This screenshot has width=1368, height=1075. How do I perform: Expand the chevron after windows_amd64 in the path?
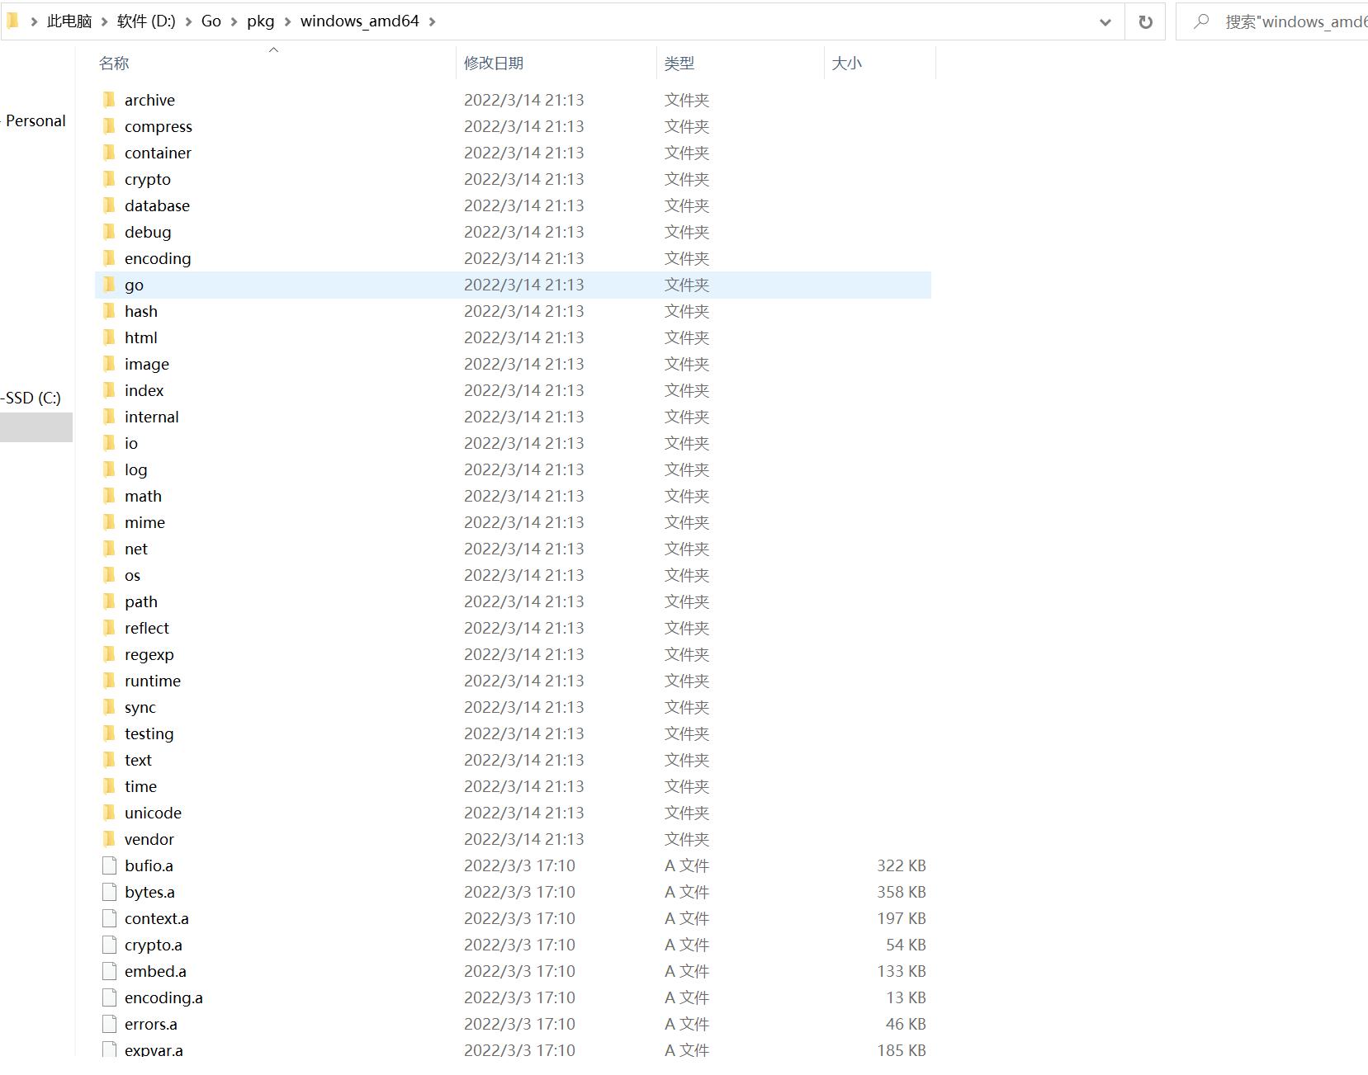pos(433,21)
